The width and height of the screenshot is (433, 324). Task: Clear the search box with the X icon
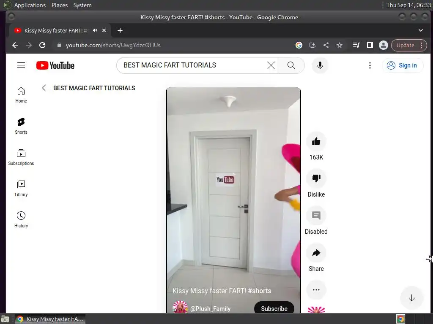click(271, 65)
